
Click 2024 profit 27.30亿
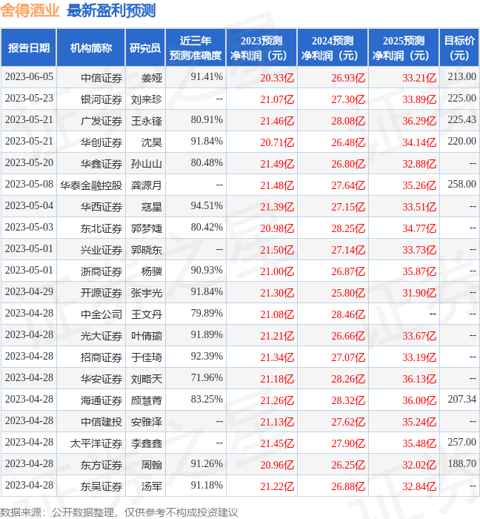pyautogui.click(x=348, y=99)
